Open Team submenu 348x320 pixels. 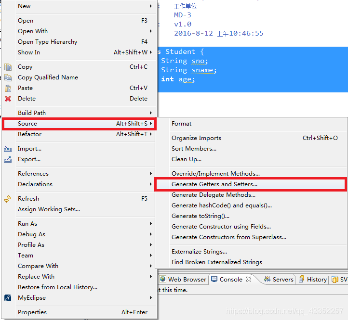(x=79, y=256)
